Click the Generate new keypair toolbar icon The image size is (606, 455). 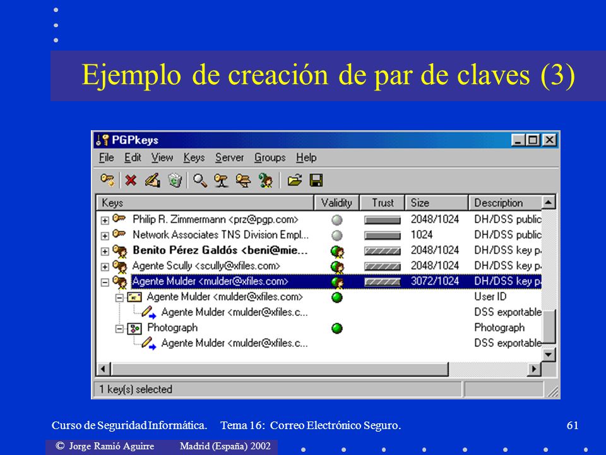(x=107, y=180)
